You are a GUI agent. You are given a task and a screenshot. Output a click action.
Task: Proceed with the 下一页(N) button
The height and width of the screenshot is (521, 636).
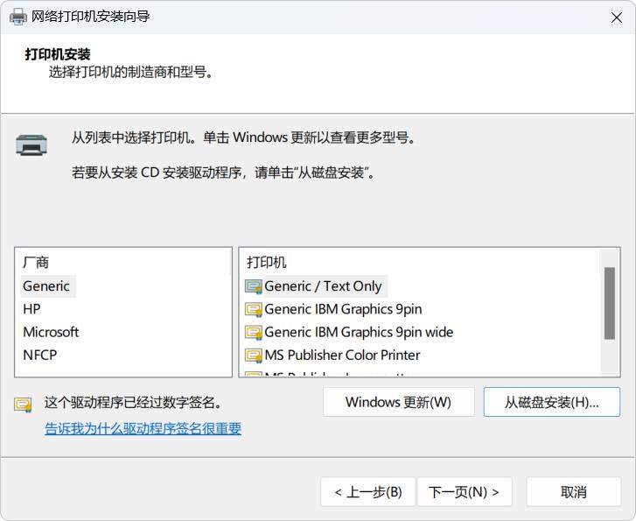[464, 492]
